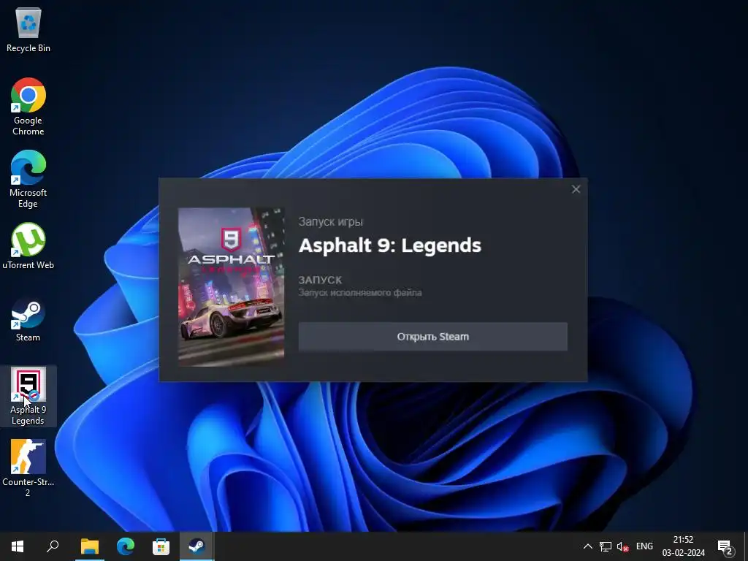This screenshot has width=748, height=561.
Task: Open Microsoft Edge from the taskbar
Action: point(126,546)
